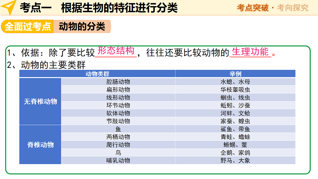Select the 生理功能 filled-in answer
The width and height of the screenshot is (318, 179).
click(250, 51)
